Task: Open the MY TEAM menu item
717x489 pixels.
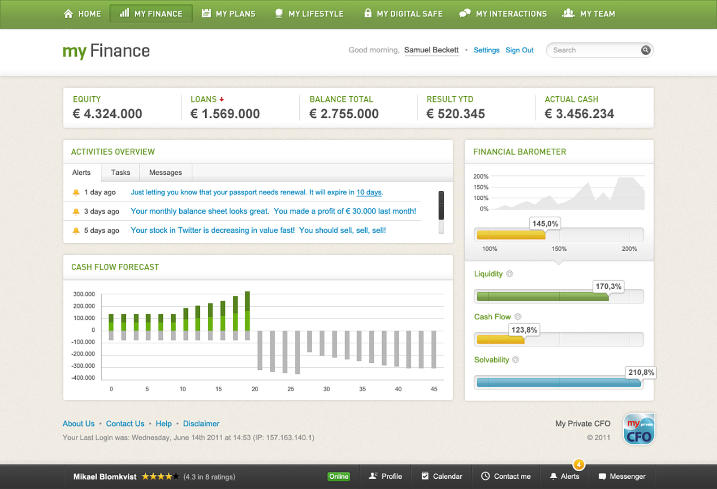Action: coord(588,13)
